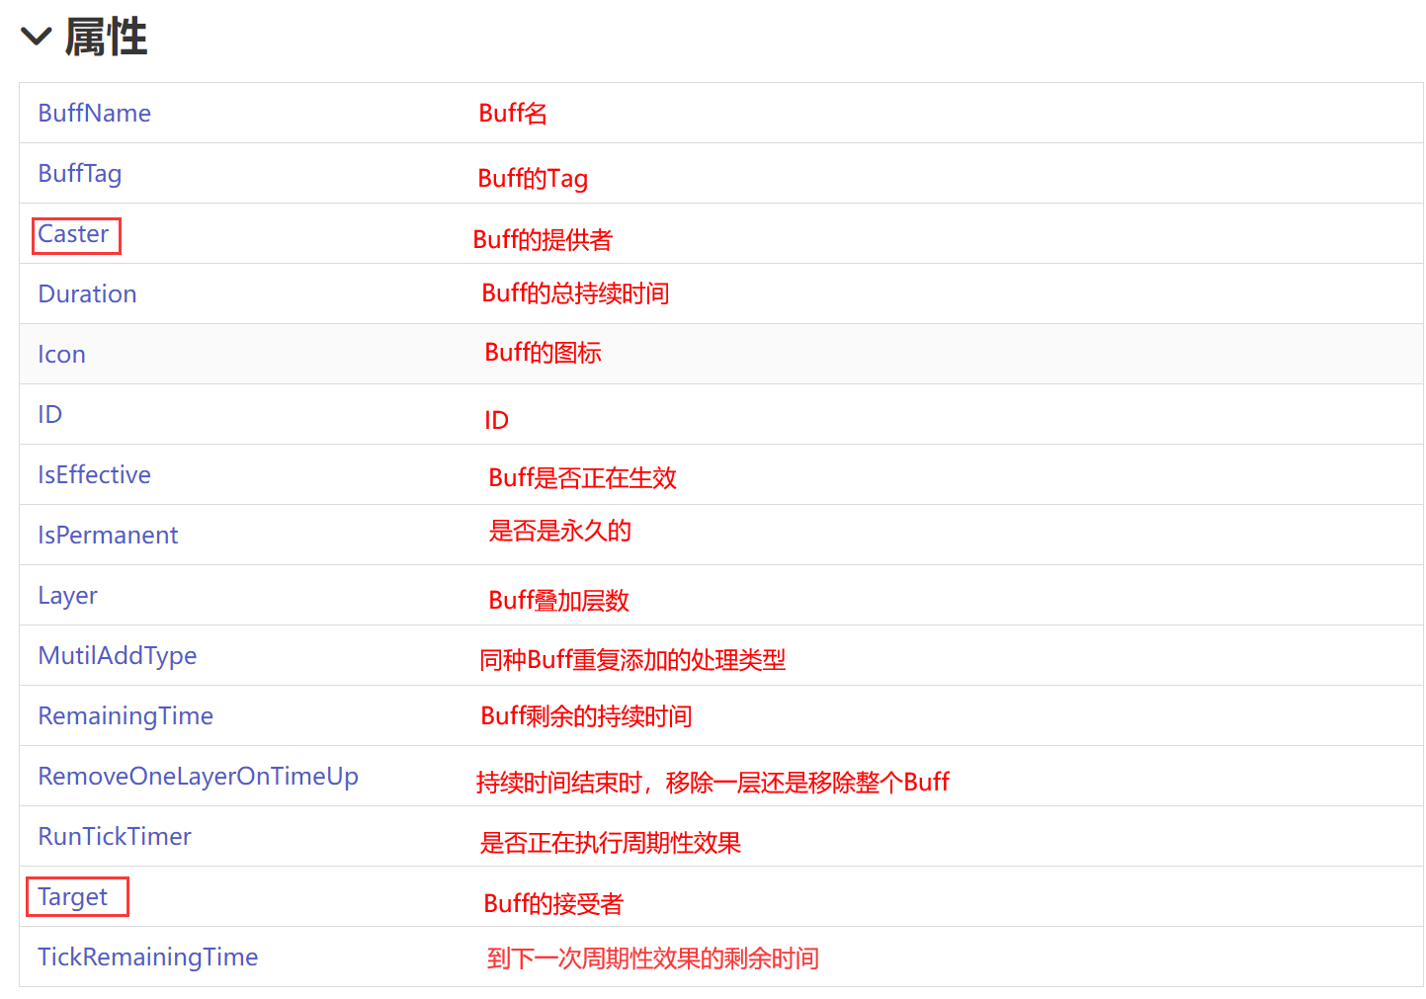Click the RemainingTime property link
This screenshot has height=999, width=1426.
point(126,716)
